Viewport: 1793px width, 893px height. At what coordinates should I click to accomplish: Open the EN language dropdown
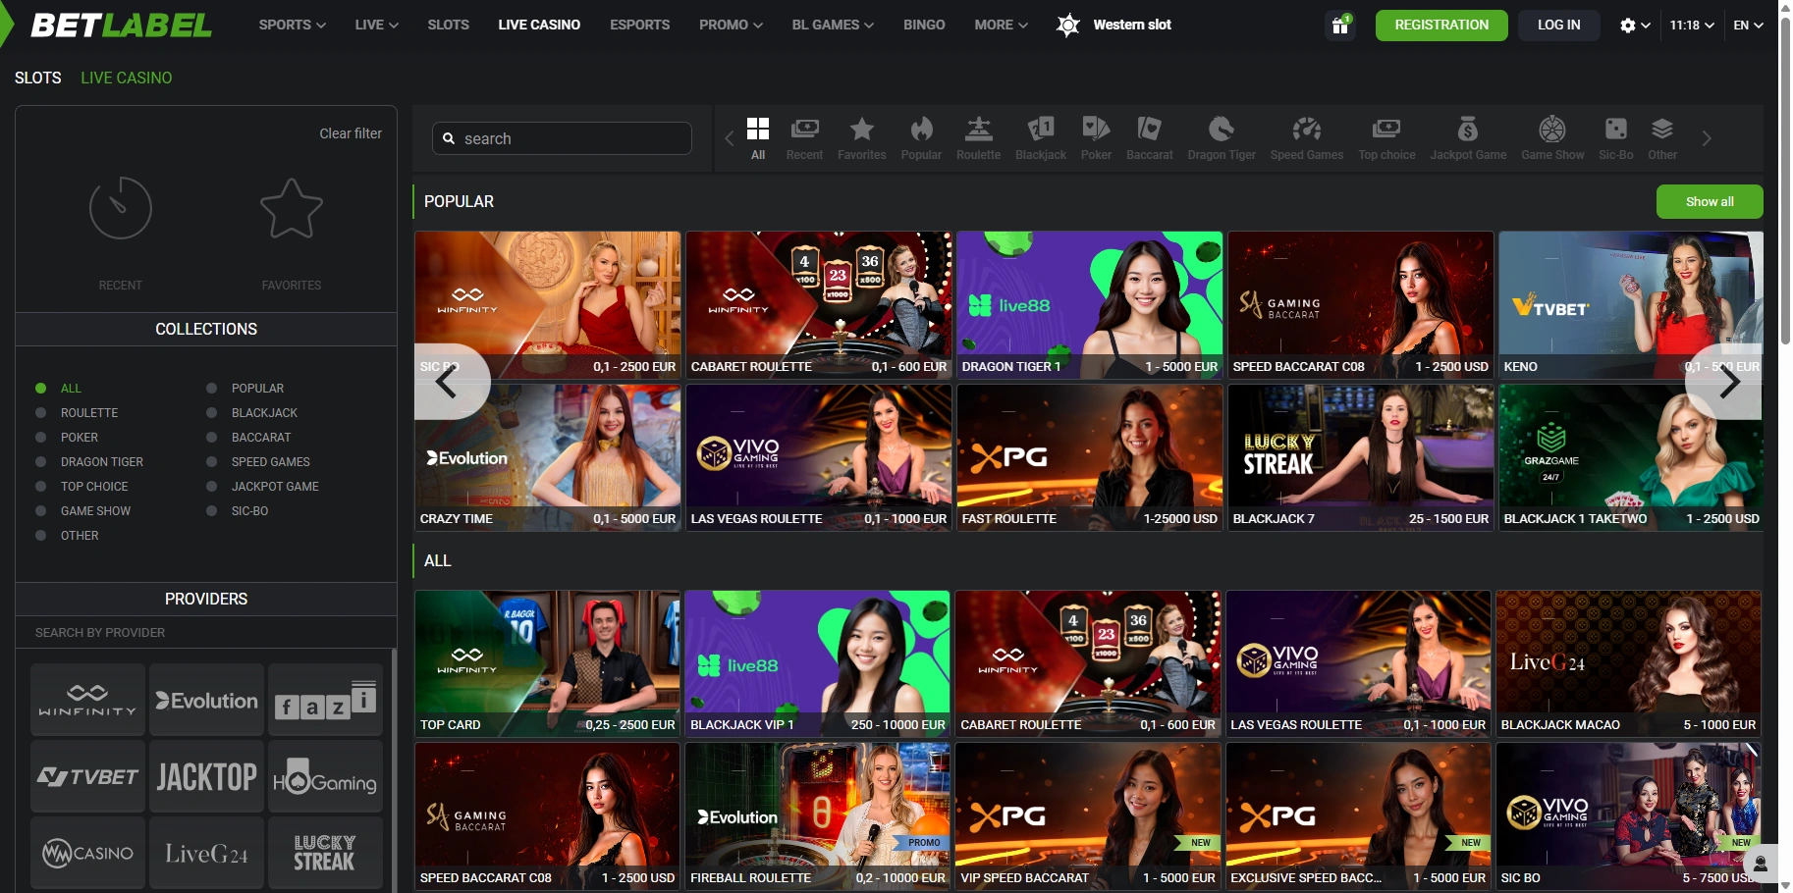pos(1748,26)
